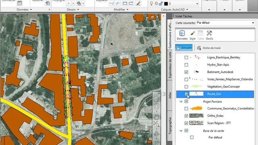Switch to the Gestionnaire d'affichage tab

point(170,34)
